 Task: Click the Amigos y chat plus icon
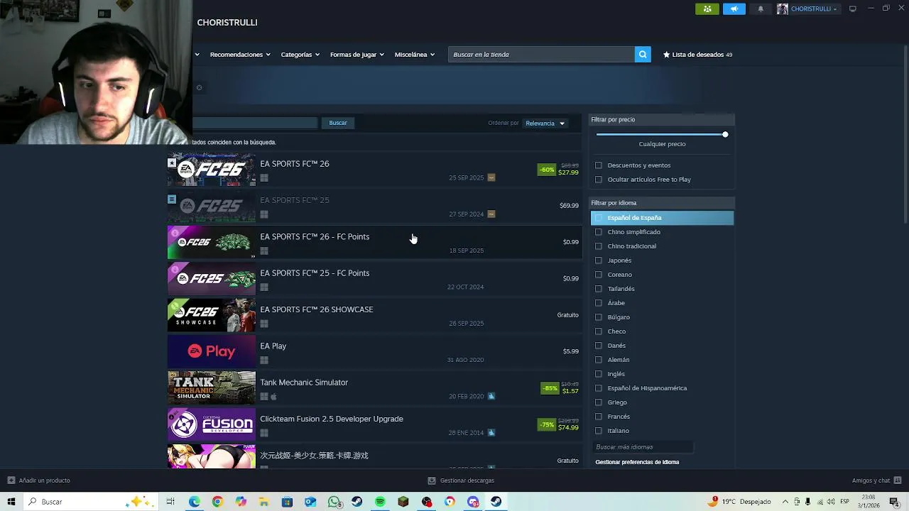(898, 480)
